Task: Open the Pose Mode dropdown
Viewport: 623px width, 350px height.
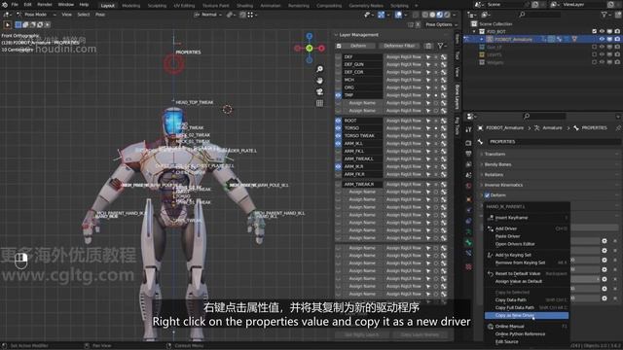Action: coord(37,15)
